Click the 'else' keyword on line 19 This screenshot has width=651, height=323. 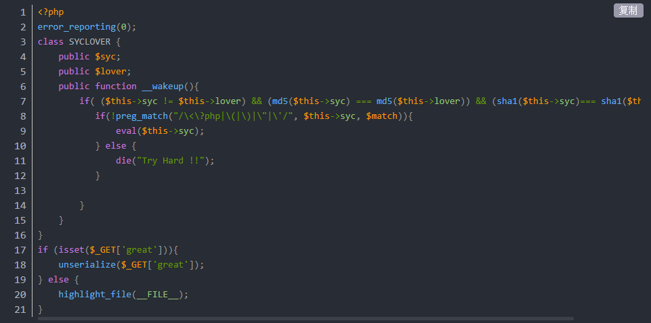pos(58,280)
